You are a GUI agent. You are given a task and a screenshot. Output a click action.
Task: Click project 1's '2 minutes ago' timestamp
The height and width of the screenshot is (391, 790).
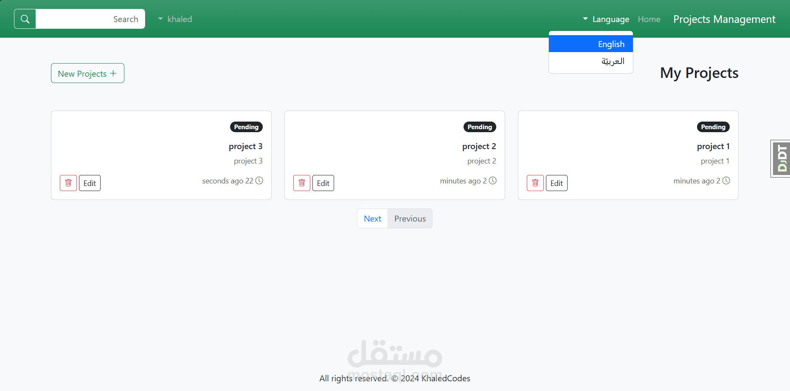tap(697, 181)
